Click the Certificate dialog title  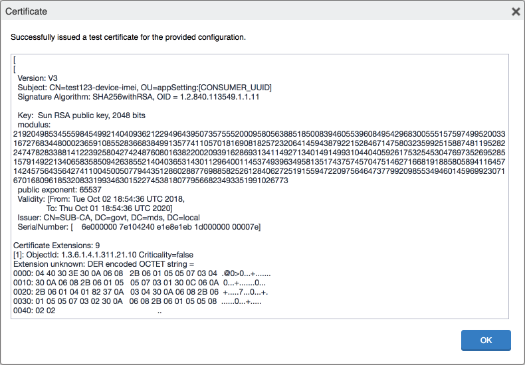pyautogui.click(x=27, y=12)
